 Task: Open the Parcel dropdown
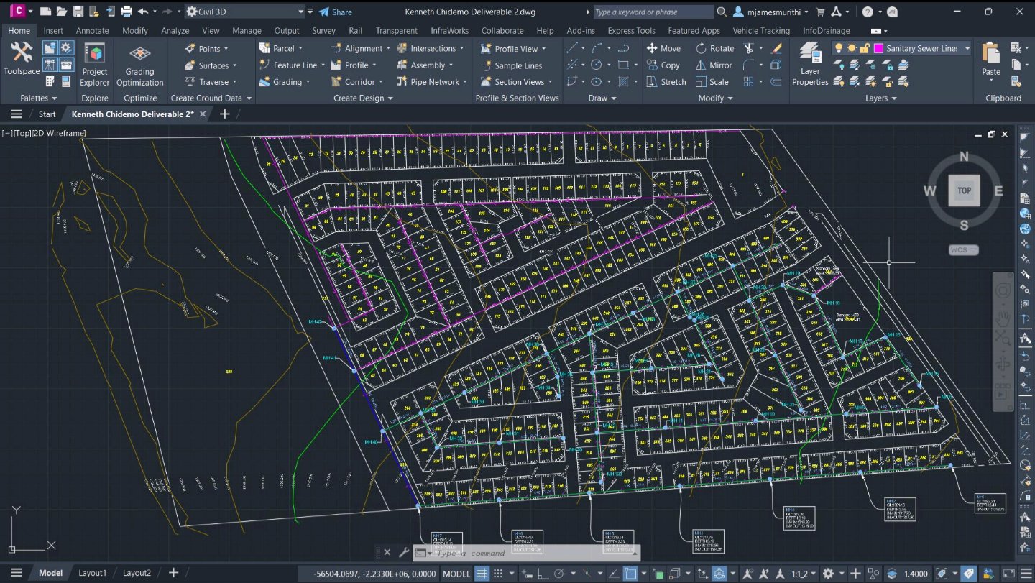[x=281, y=48]
